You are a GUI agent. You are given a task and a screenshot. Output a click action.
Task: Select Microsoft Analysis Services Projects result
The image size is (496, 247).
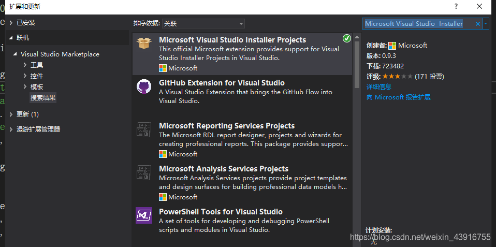point(242,182)
